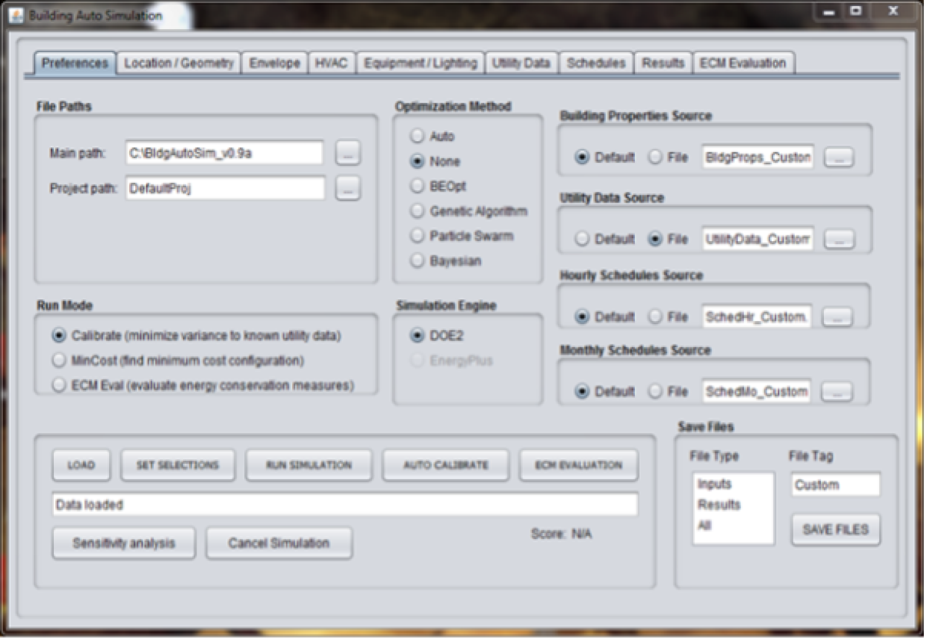Browse for Utility Data file
The image size is (930, 642).
click(x=839, y=239)
